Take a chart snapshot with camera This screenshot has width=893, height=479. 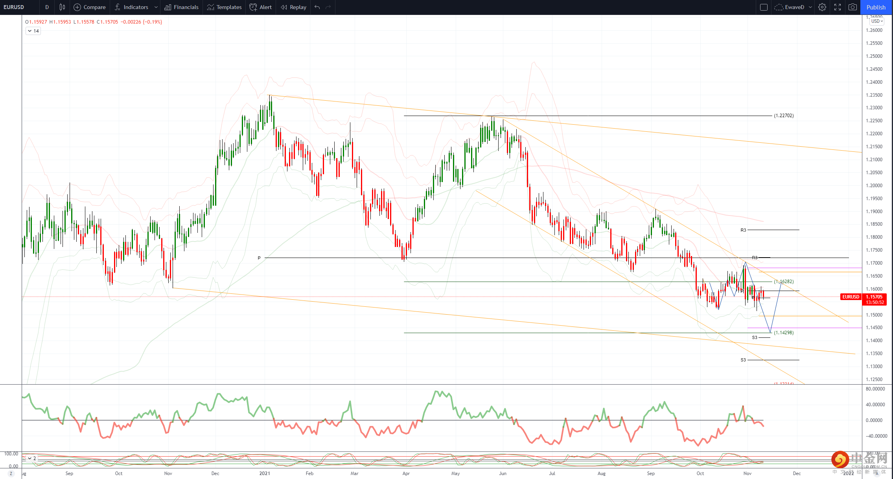click(x=852, y=7)
